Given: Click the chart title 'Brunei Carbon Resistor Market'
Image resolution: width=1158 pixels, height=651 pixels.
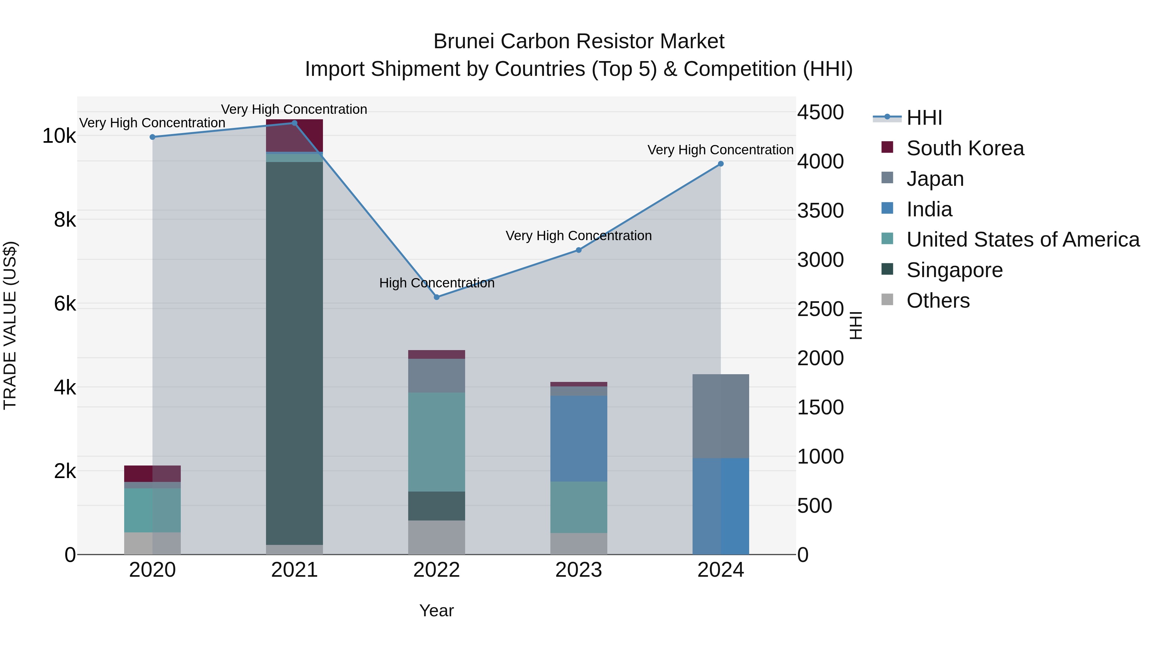Looking at the screenshot, I should (x=579, y=41).
